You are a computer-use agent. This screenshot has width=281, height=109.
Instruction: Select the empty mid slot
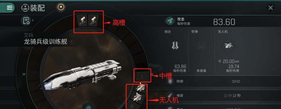(x=142, y=75)
